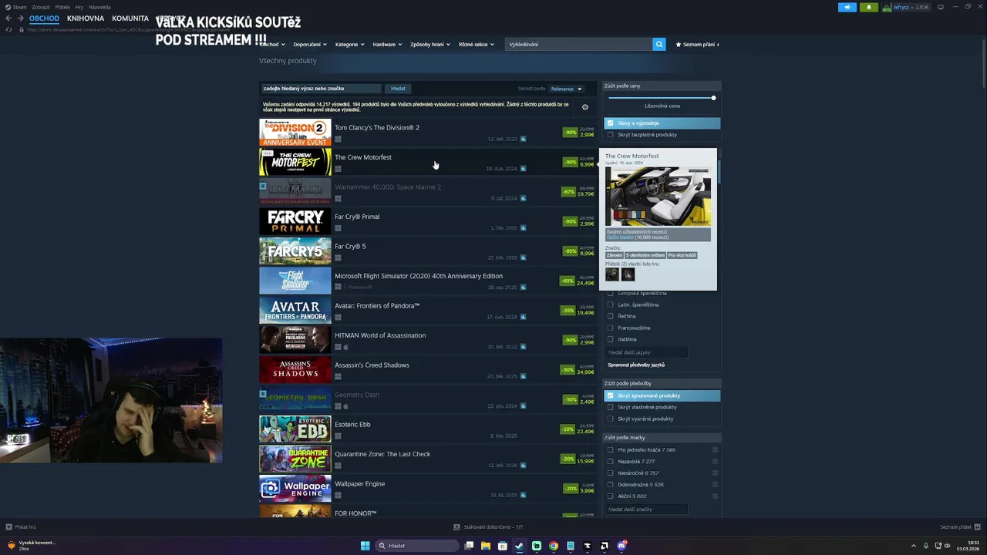Click Windows platform icon under The Division 2
Viewport: 987px width, 555px height.
click(338, 140)
